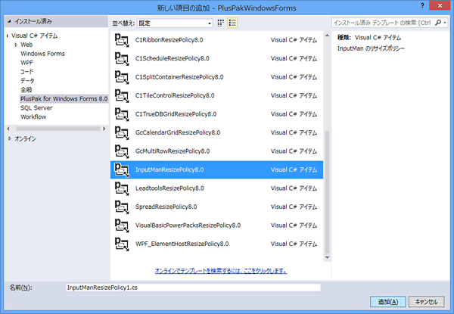Click the template list scroll down arrow
This screenshot has height=314, width=454.
327,257
